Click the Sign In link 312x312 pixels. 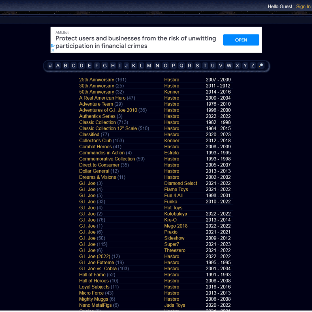[303, 6]
